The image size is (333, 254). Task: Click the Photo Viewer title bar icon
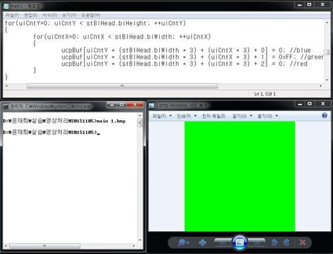click(152, 105)
